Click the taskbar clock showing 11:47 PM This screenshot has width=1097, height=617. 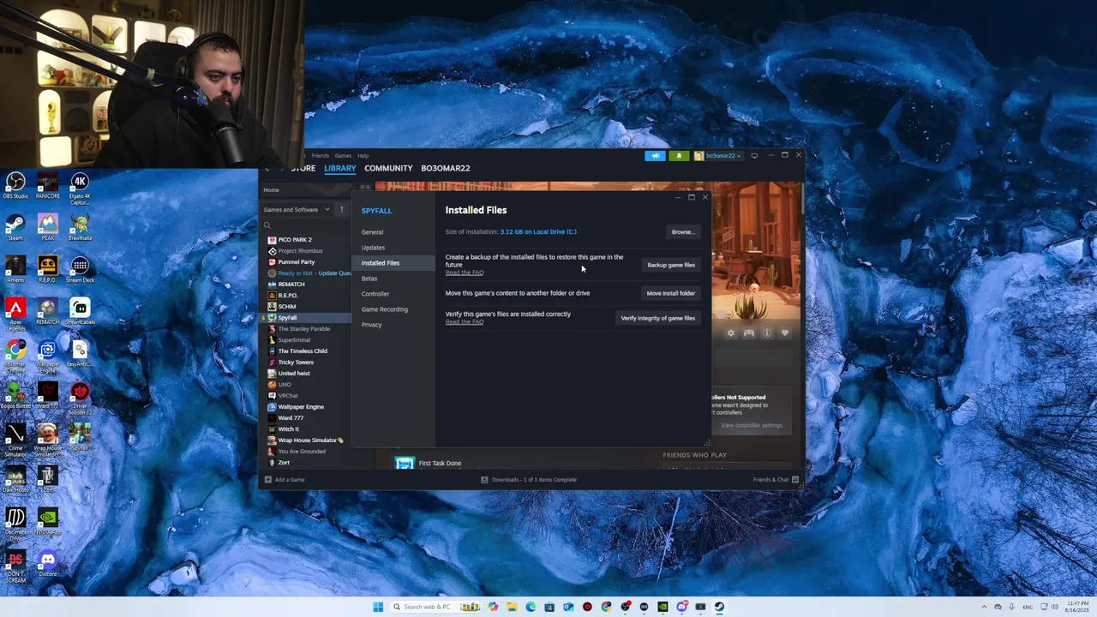(x=1077, y=607)
